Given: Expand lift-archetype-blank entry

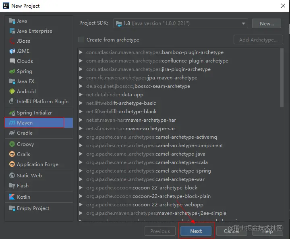Looking at the screenshot, I should coord(81,112).
